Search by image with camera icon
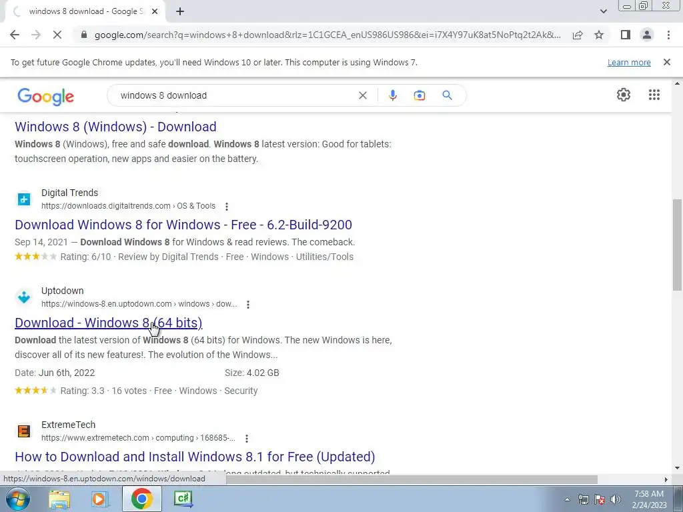683x512 pixels. (419, 95)
